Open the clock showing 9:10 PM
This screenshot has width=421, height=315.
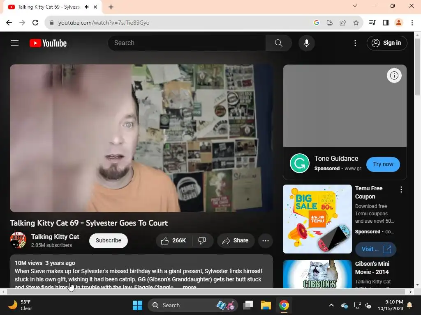[x=391, y=305]
